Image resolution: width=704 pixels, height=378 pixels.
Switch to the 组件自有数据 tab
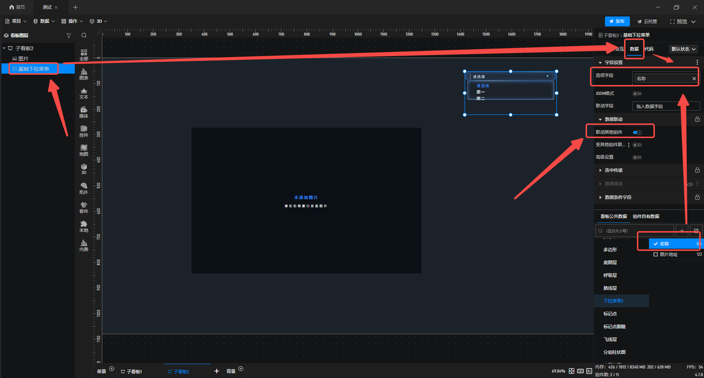click(646, 216)
